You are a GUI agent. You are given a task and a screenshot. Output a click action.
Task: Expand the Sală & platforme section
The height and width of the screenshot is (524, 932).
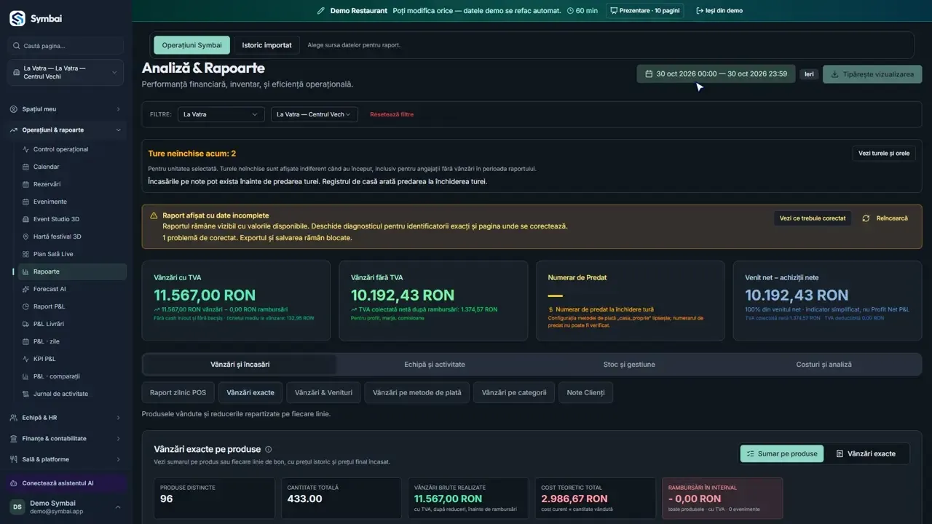click(x=66, y=459)
